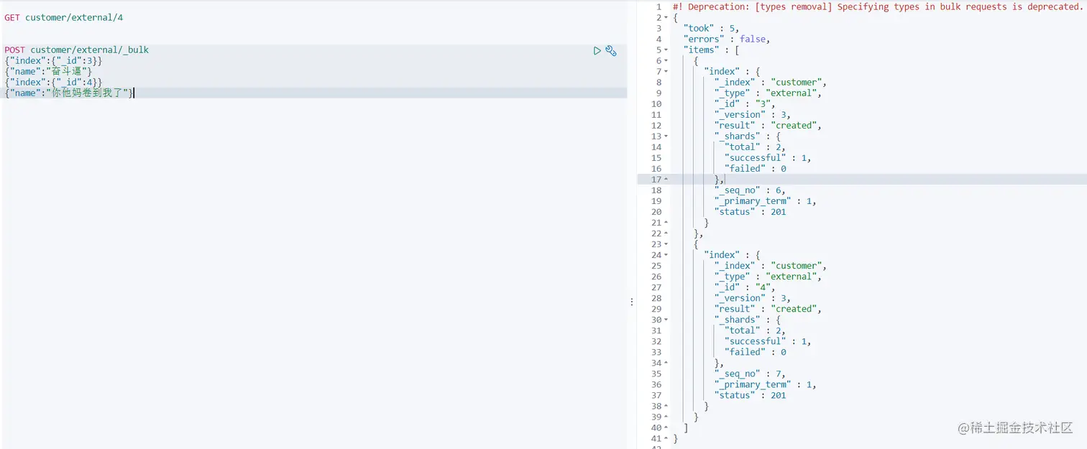Image resolution: width=1087 pixels, height=449 pixels.
Task: Click "failed" : 0 on line 16
Action: tap(756, 168)
